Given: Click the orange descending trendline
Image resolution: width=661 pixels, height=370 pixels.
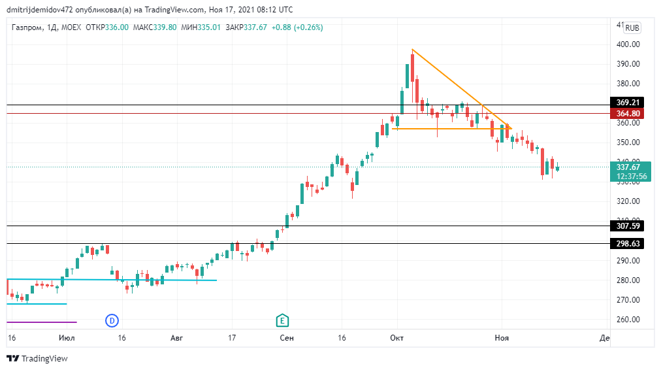Looking at the screenshot, I should (x=462, y=89).
